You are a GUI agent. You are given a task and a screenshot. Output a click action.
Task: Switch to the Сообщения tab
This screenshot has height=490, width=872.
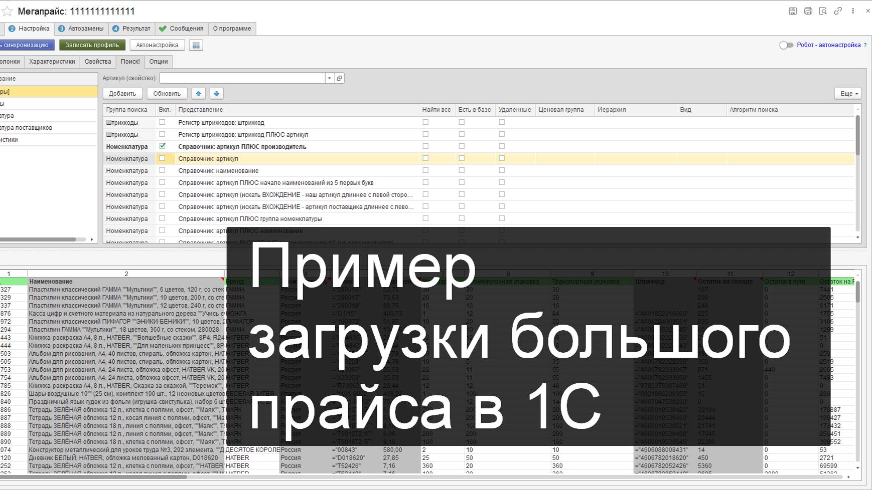[181, 29]
